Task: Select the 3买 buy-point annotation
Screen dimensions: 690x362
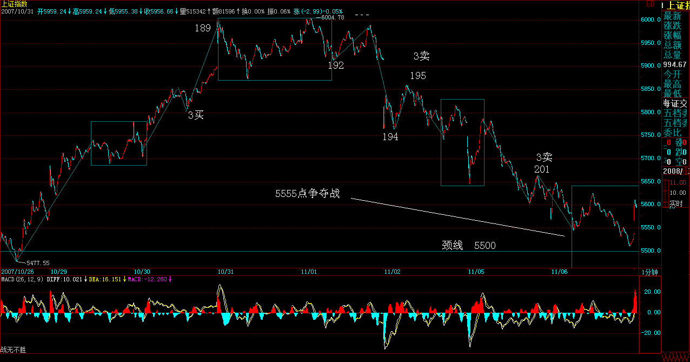Action: [x=196, y=115]
